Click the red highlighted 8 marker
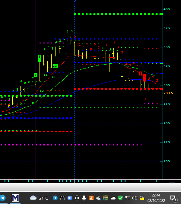 click(141, 74)
